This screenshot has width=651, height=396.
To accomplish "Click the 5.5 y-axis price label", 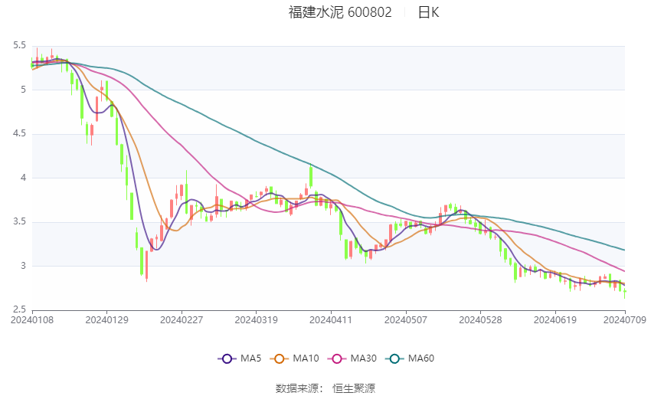I will (x=19, y=45).
